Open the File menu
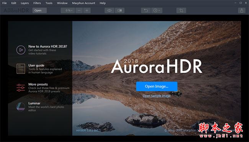This screenshot has width=249, height=142. (5, 3)
